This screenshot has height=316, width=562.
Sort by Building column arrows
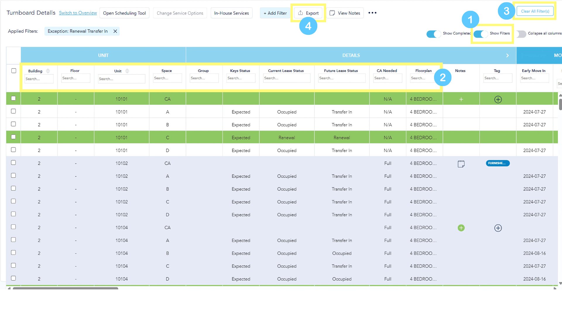coord(48,71)
